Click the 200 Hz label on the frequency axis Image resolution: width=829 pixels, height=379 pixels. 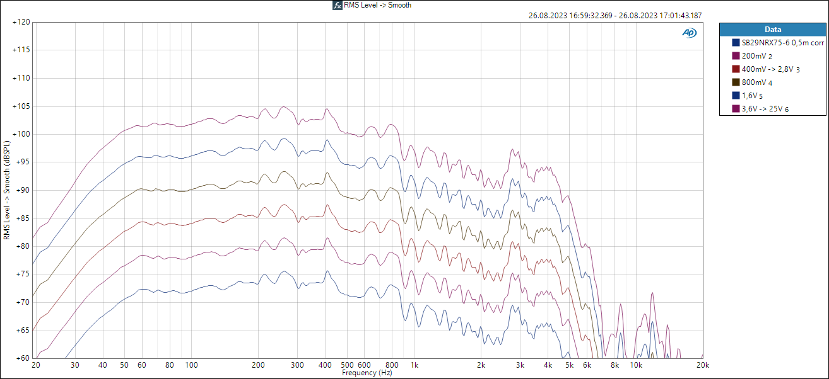[x=258, y=365]
